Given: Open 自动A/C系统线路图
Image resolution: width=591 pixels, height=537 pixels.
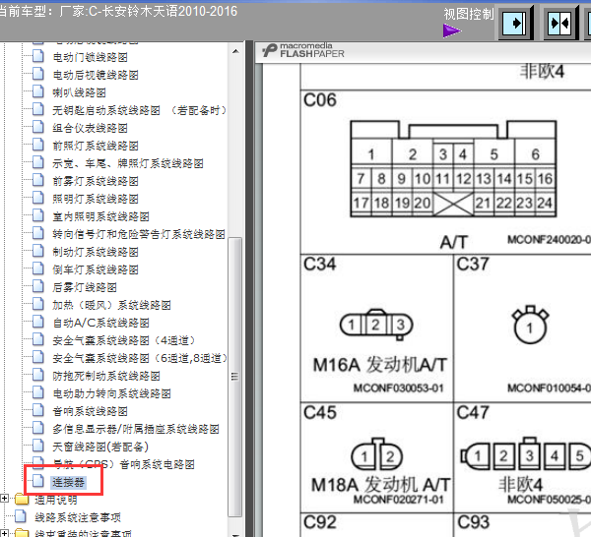Looking at the screenshot, I should coord(100,323).
